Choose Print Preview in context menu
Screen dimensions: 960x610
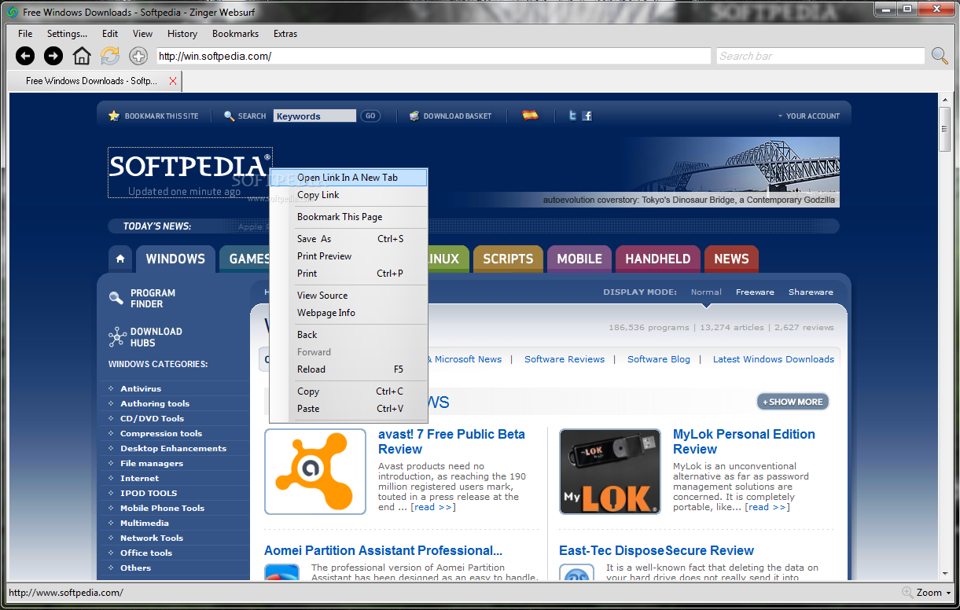pos(348,256)
